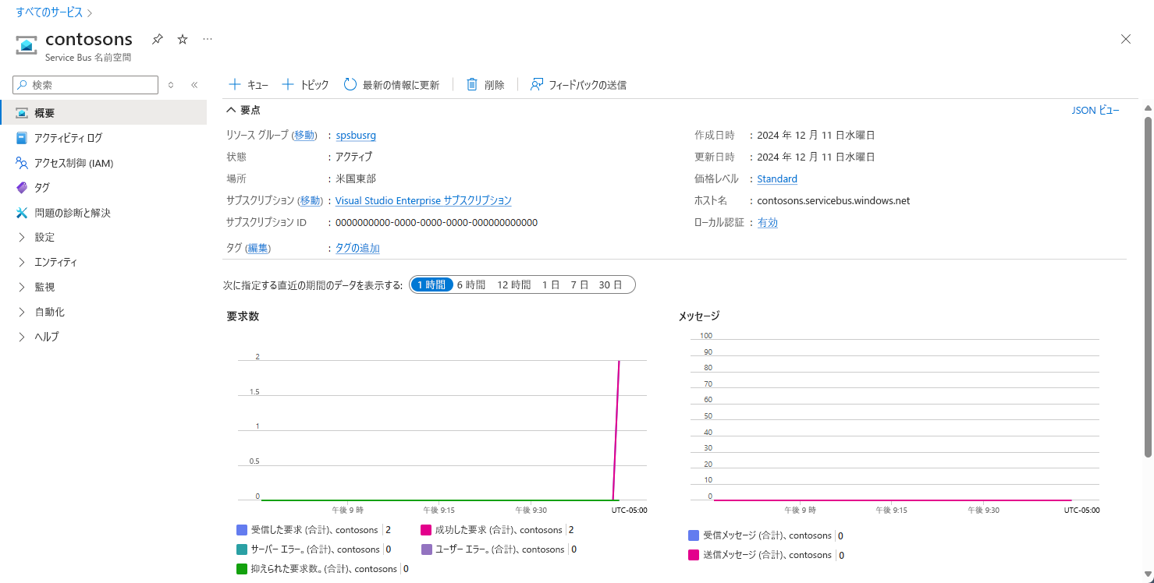Select the 12 時間 time range
This screenshot has height=583, width=1154.
click(x=513, y=285)
